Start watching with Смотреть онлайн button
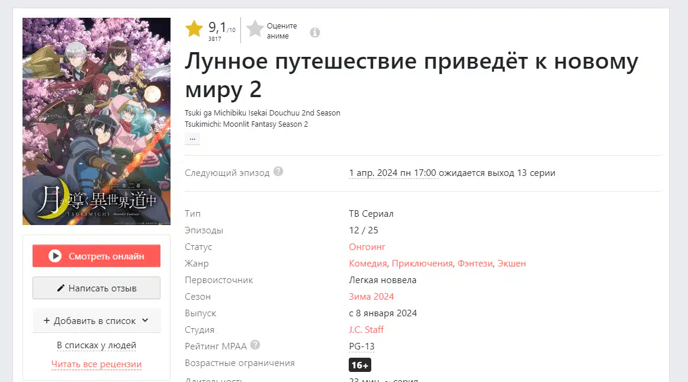This screenshot has height=382, width=688. click(97, 256)
